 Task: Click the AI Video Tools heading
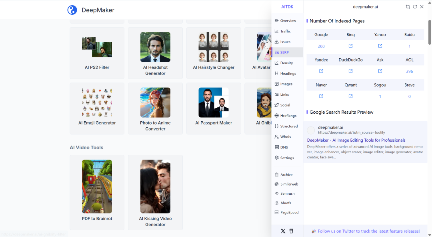(86, 148)
